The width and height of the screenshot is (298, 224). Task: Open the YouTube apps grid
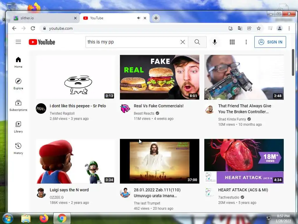(x=232, y=42)
